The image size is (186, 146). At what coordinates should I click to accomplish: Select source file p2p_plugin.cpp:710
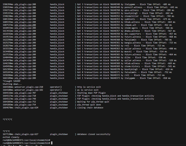[25, 96]
